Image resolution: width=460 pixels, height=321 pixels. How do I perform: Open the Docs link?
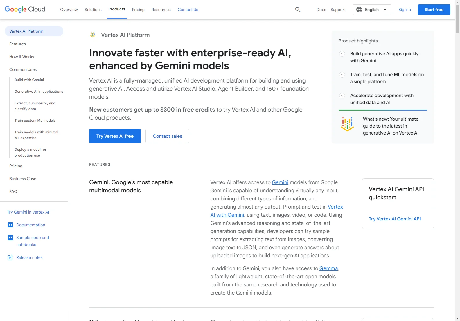[x=321, y=10]
